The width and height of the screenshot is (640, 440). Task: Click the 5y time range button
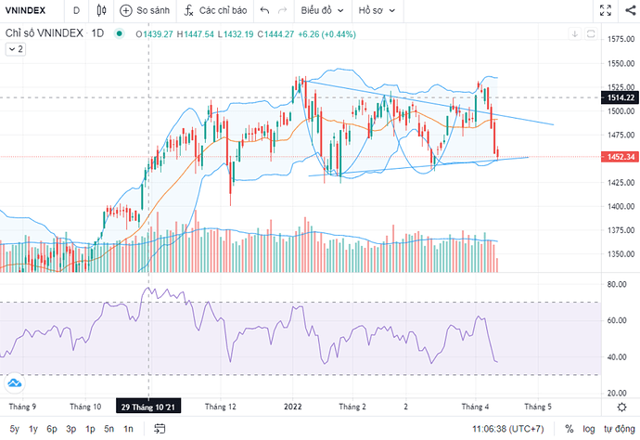13,429
